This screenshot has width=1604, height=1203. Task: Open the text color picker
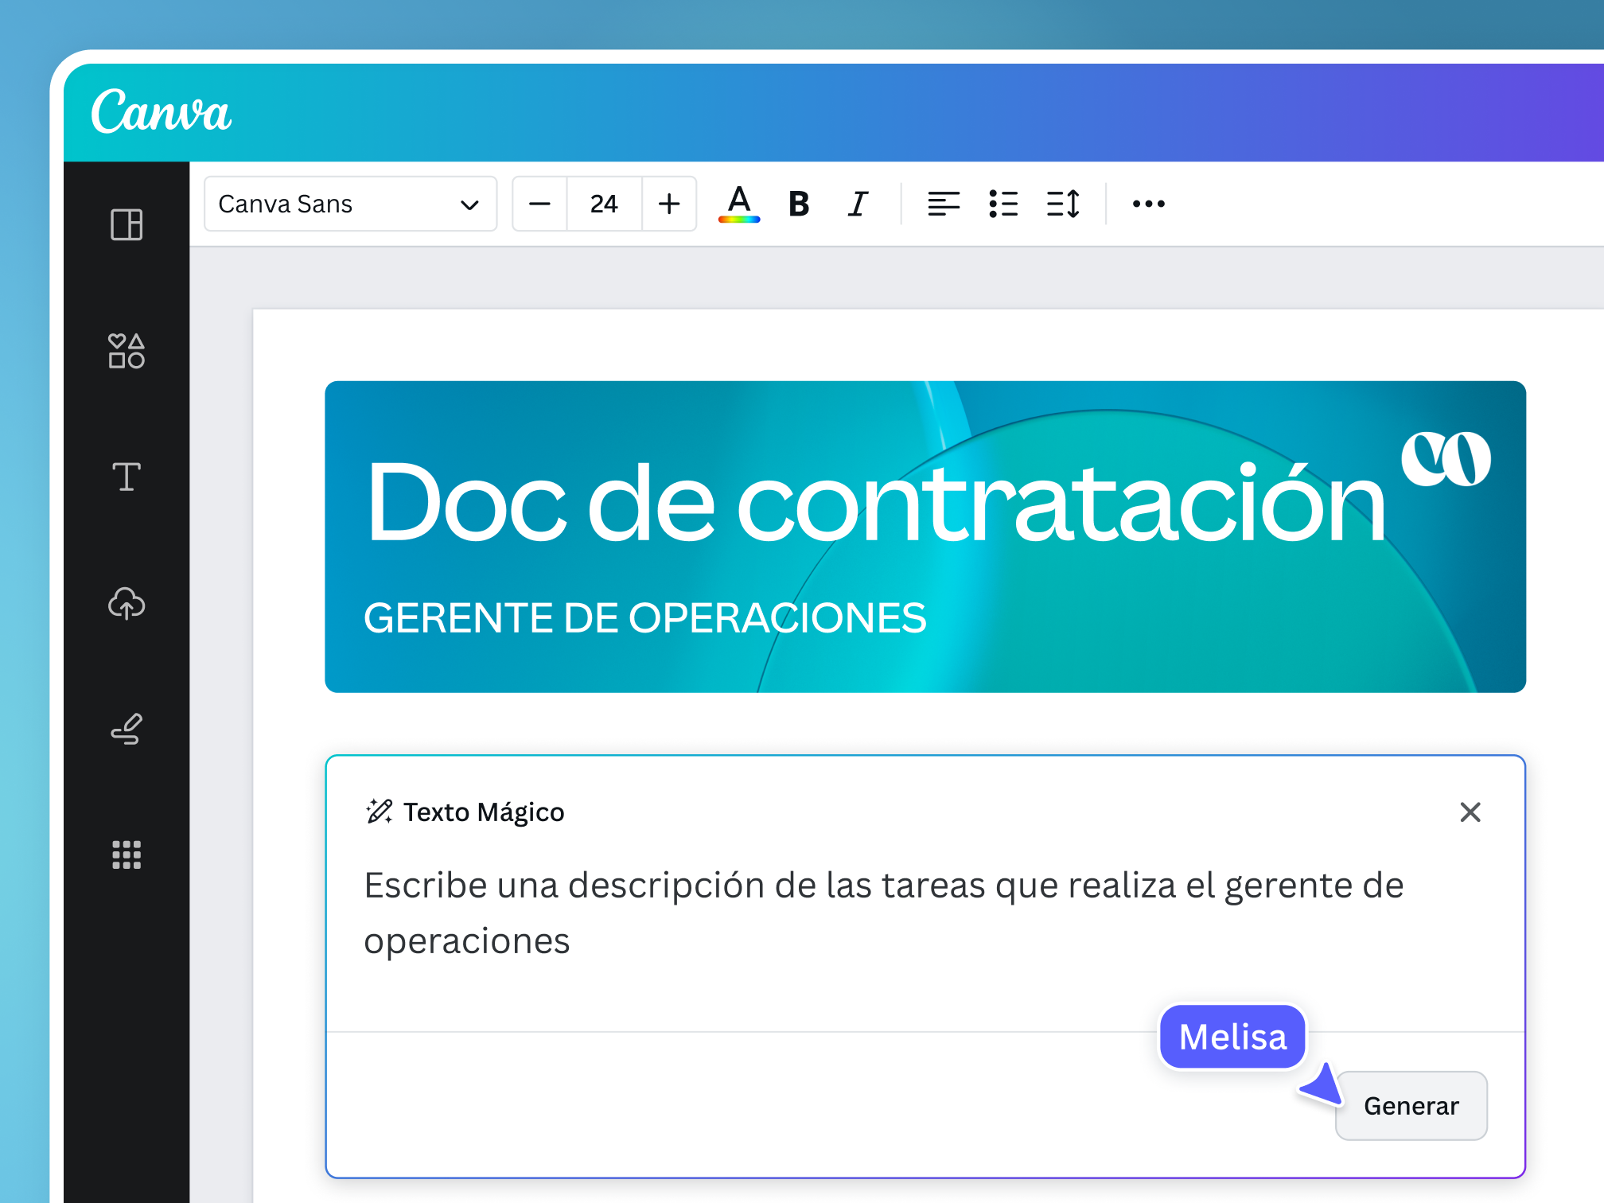point(738,204)
